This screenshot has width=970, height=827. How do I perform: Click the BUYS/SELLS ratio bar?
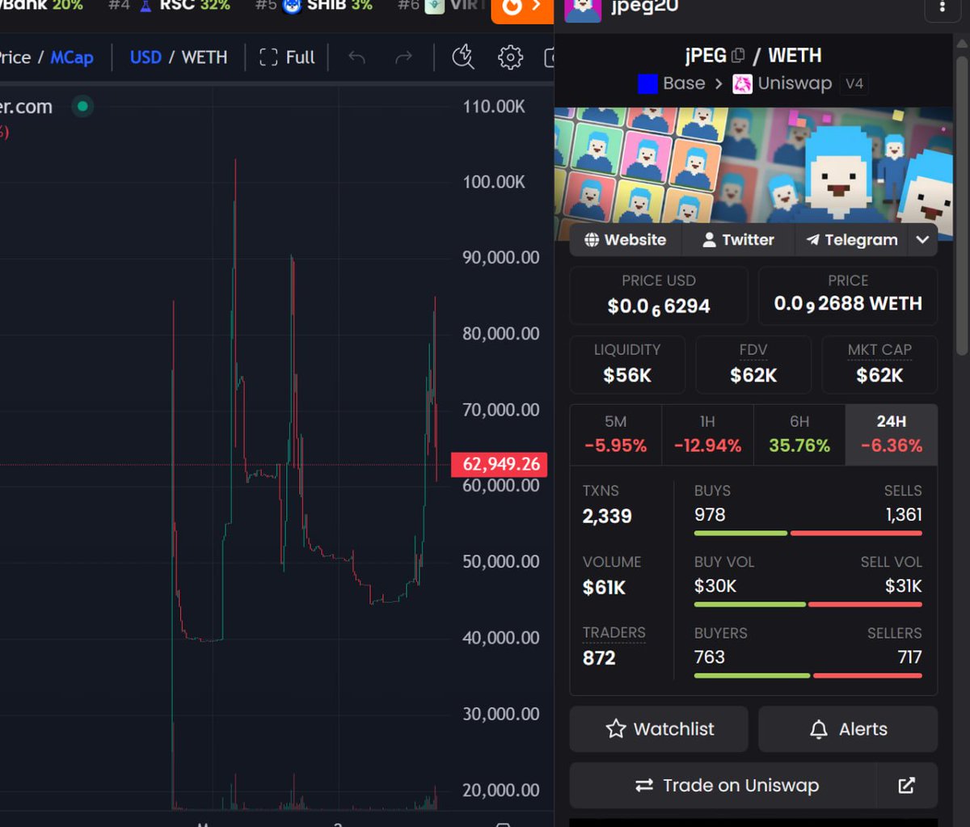click(808, 533)
